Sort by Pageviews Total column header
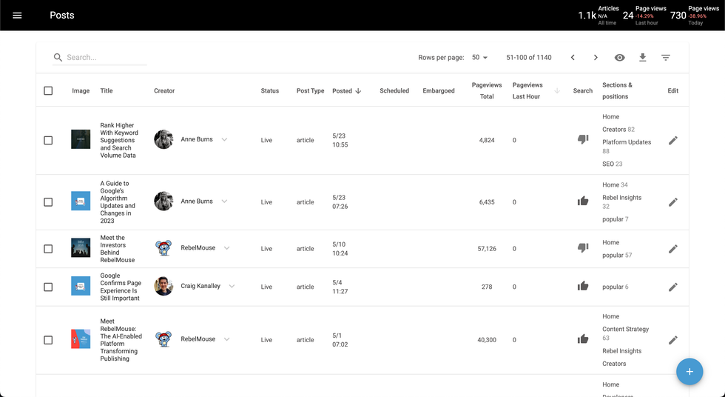 pyautogui.click(x=486, y=90)
